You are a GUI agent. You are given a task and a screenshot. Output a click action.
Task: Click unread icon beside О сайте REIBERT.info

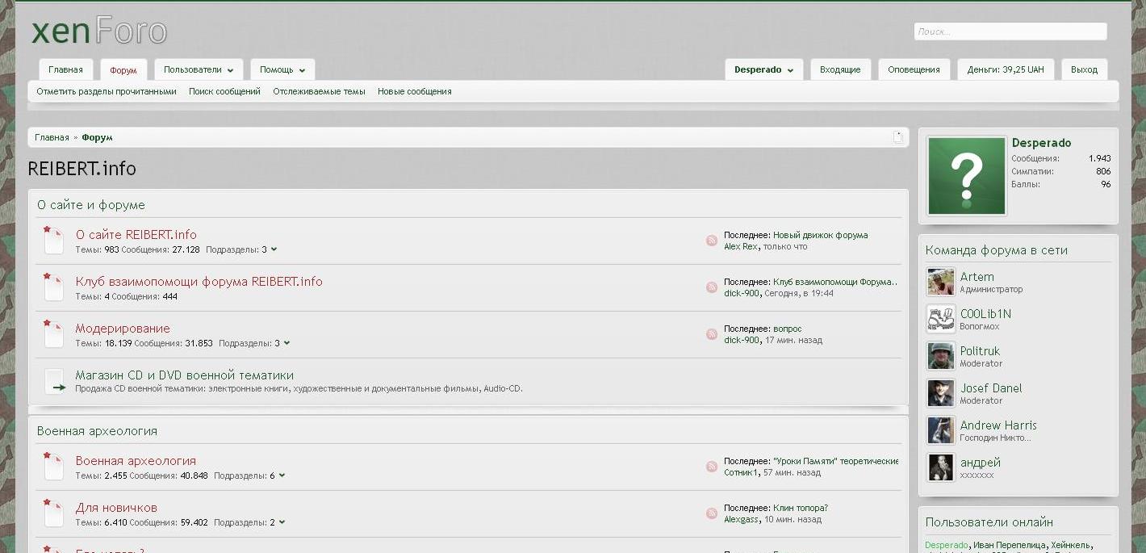pyautogui.click(x=53, y=241)
